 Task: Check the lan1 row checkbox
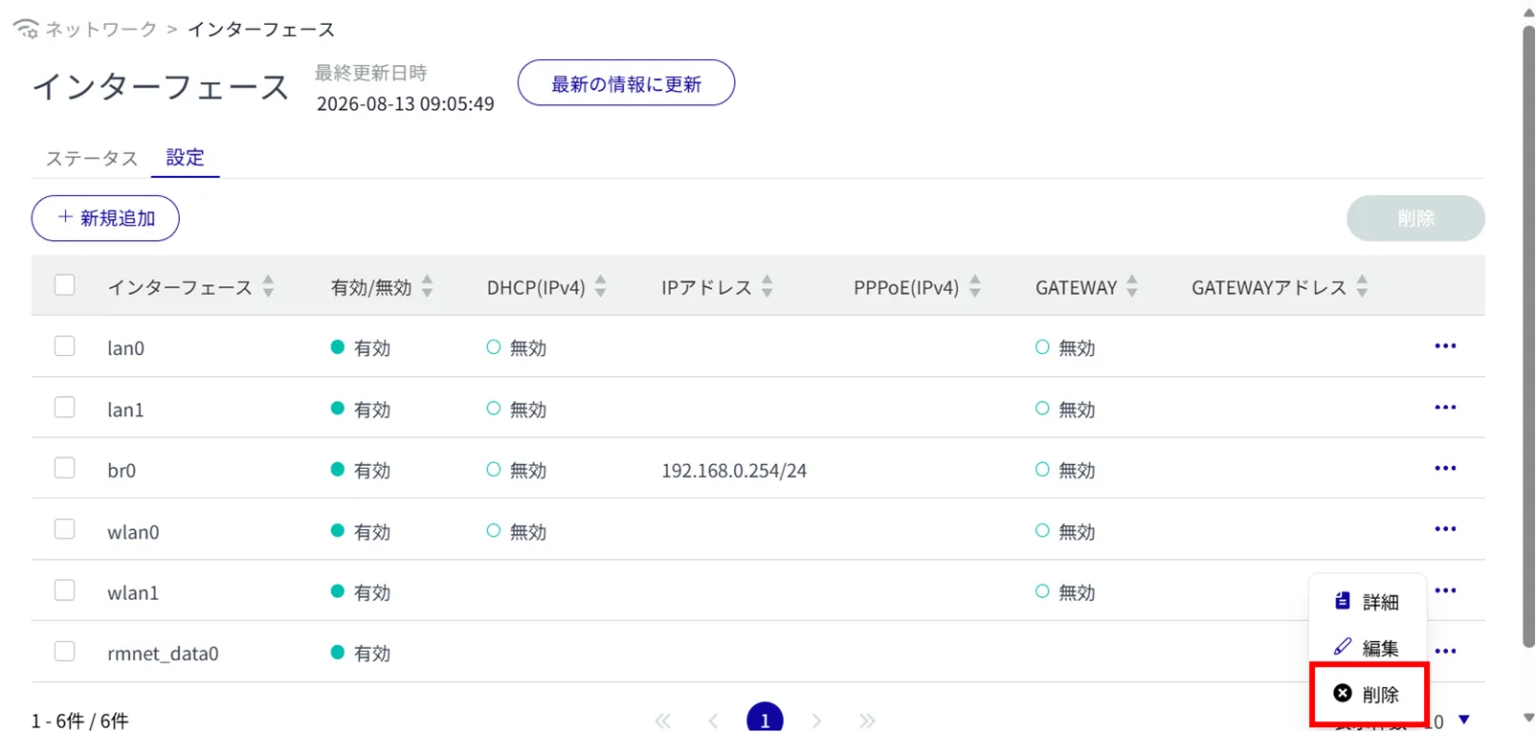[64, 408]
